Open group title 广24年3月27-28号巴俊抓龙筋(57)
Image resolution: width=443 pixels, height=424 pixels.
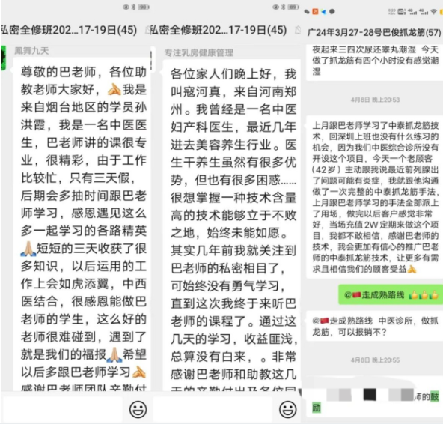click(374, 32)
